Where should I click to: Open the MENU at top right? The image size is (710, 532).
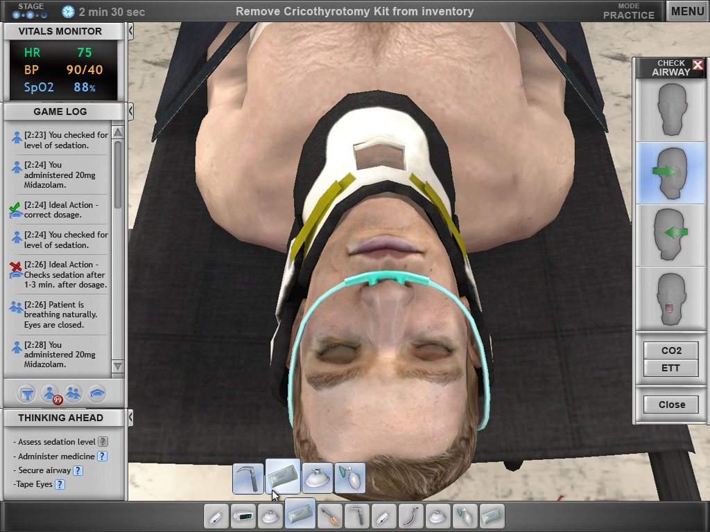(x=687, y=11)
